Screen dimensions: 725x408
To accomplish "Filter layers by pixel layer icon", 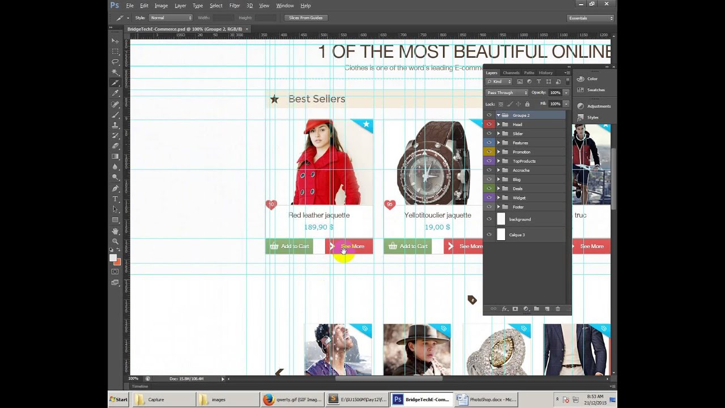I will [x=520, y=82].
